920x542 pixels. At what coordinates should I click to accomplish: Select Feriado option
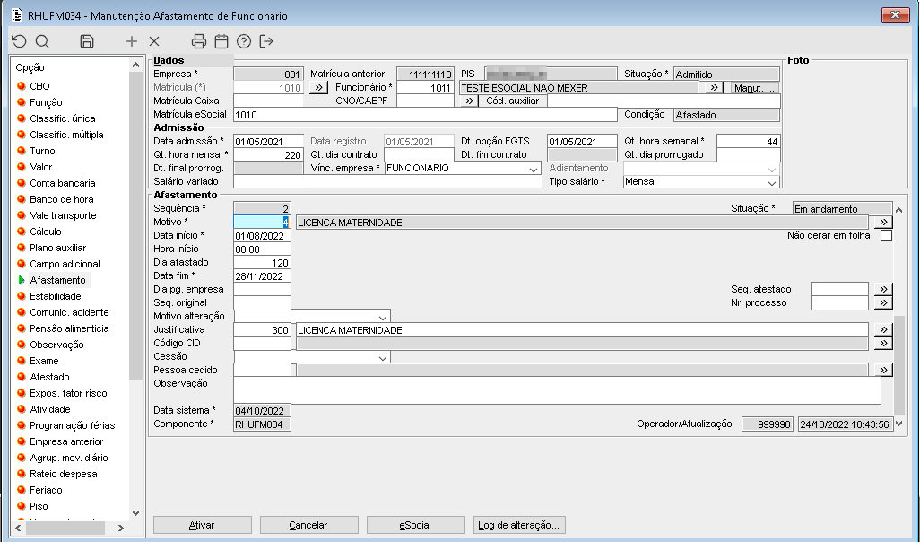click(46, 490)
